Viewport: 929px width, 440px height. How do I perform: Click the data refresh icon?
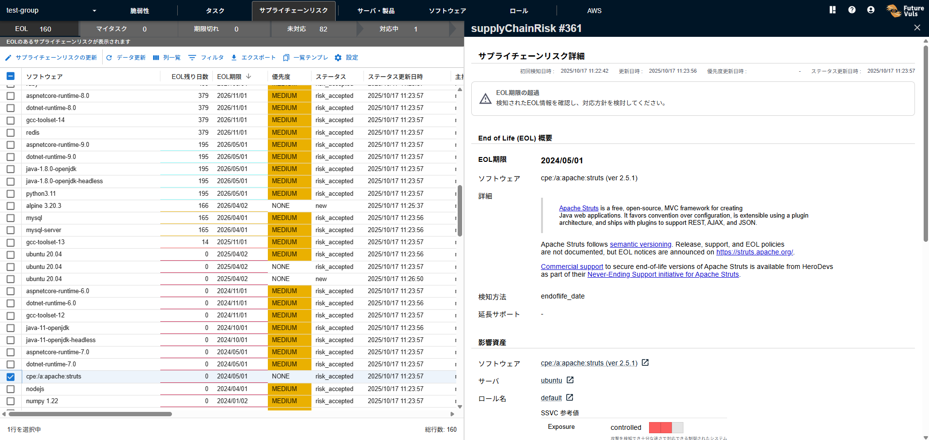coord(109,58)
